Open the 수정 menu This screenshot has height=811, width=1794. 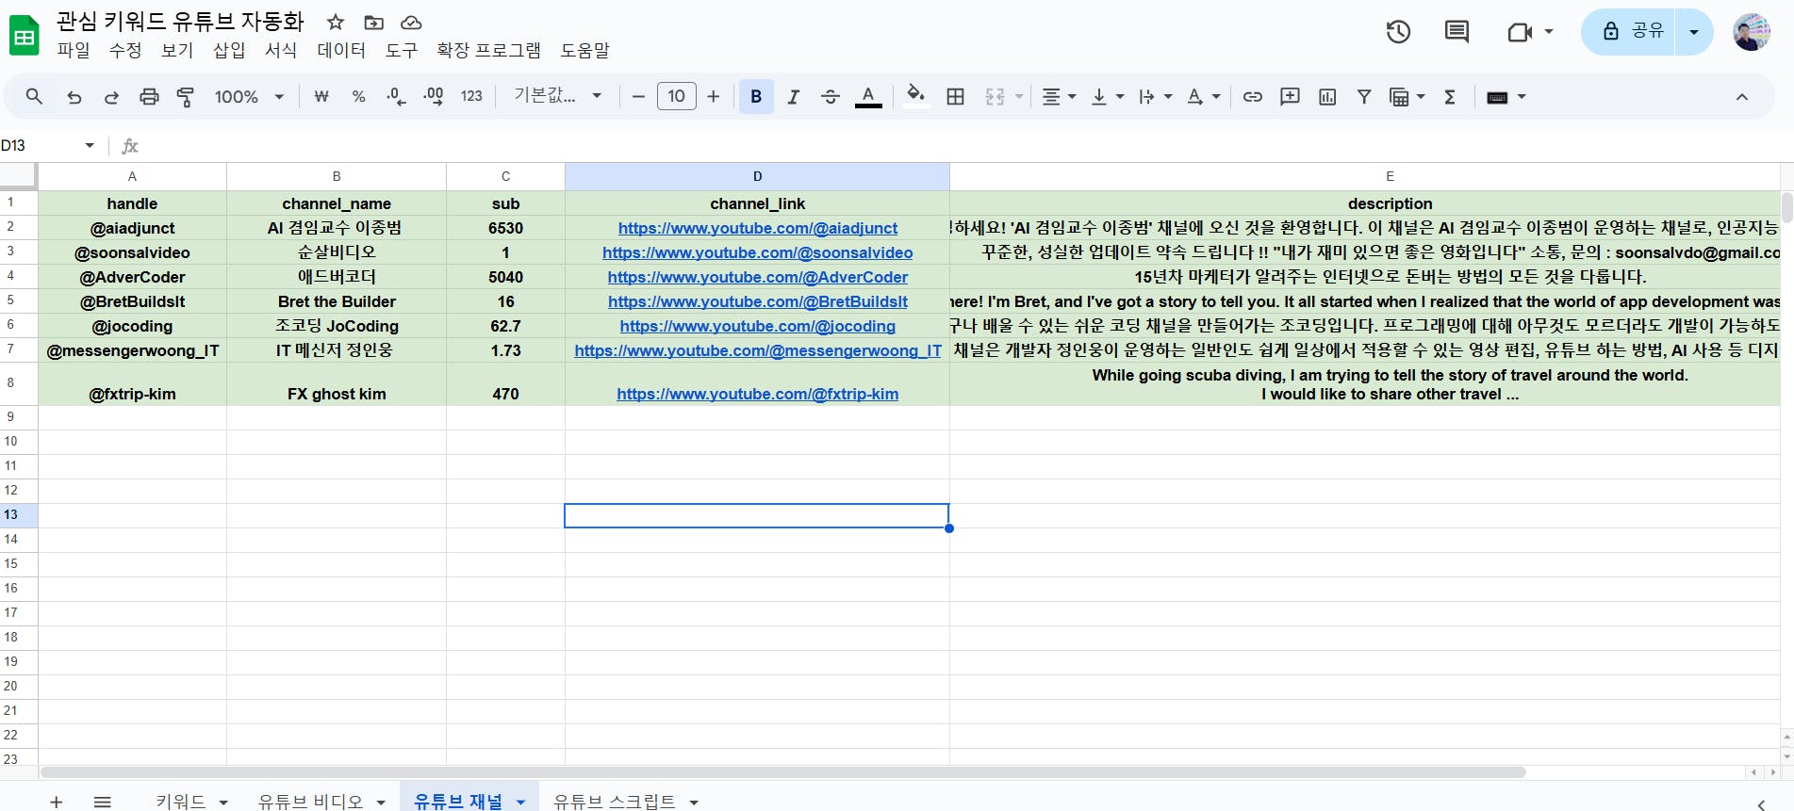(x=125, y=51)
